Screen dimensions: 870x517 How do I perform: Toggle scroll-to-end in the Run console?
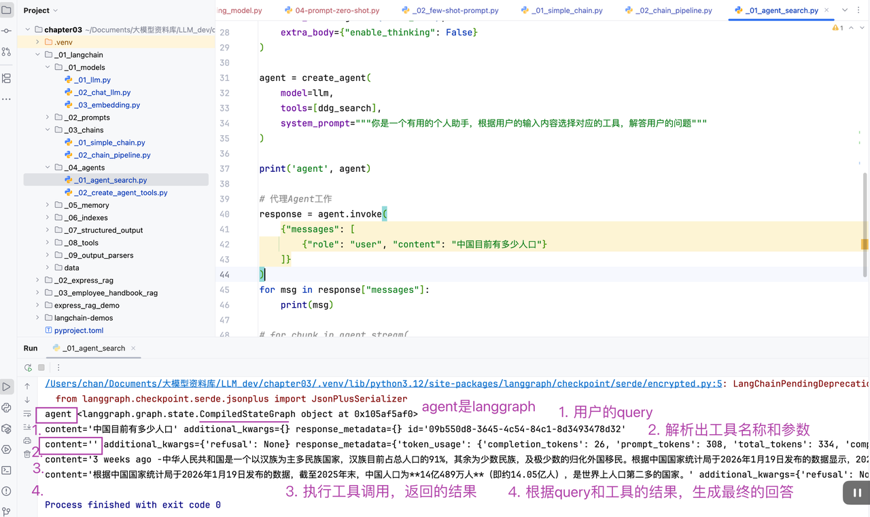pos(27,427)
